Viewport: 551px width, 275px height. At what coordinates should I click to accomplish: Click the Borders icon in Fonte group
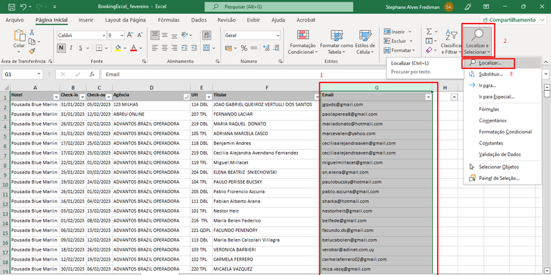98,48
